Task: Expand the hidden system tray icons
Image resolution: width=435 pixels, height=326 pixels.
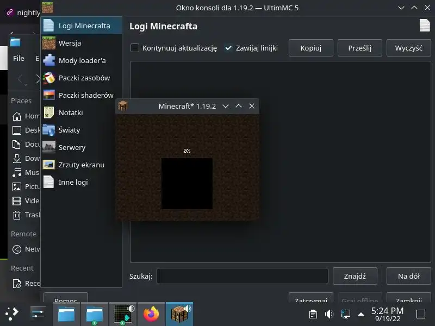Action: click(x=361, y=314)
